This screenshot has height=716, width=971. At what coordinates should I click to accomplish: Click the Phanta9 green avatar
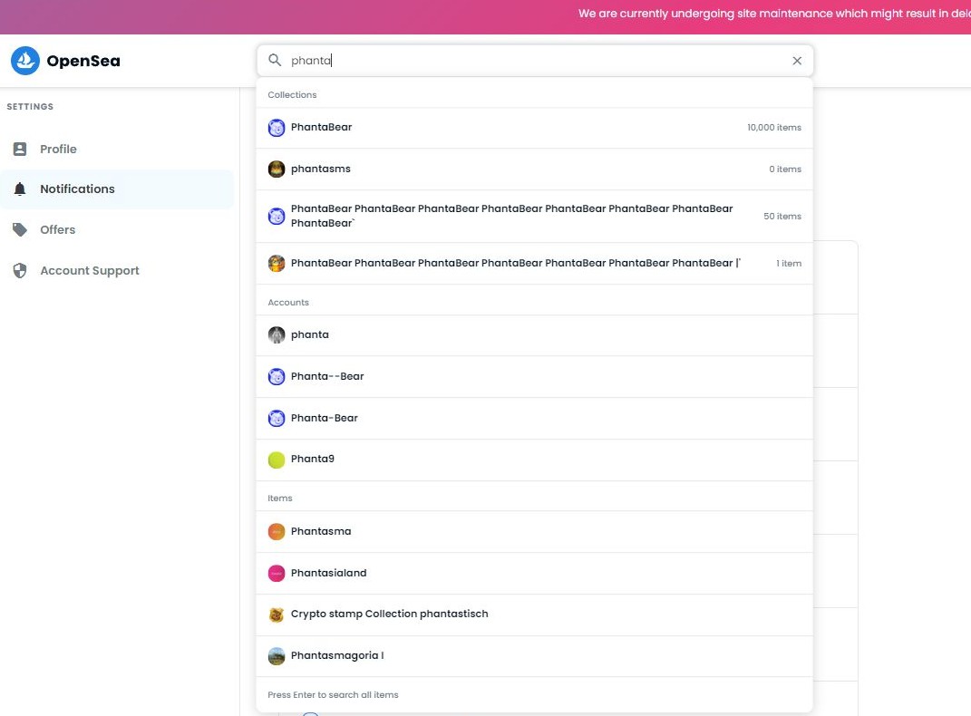pos(277,460)
